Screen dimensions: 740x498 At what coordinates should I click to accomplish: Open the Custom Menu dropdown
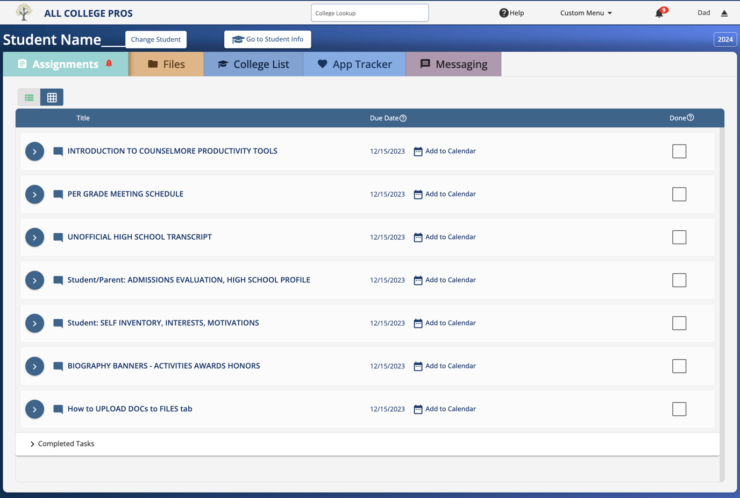pos(586,13)
